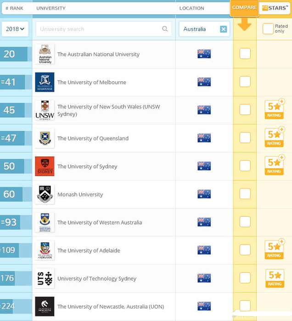Tick compare box for University of Adelaide
292x321 pixels.
[x=245, y=250]
